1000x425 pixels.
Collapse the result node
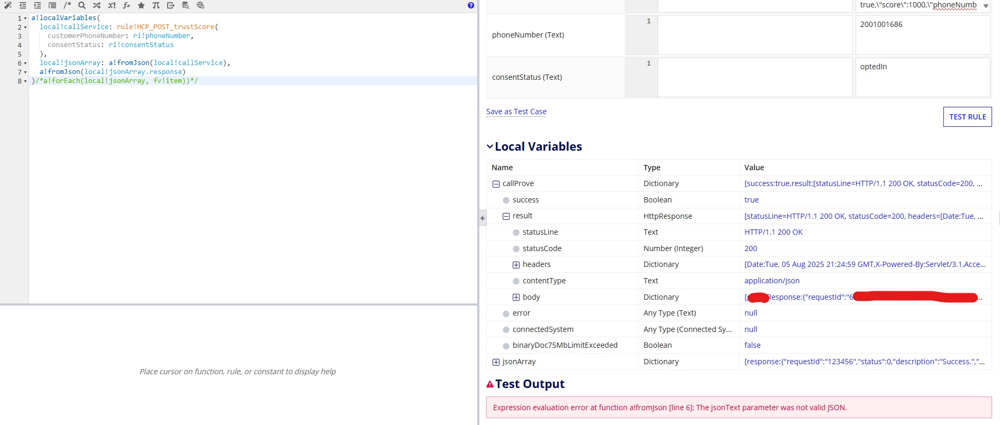(506, 216)
